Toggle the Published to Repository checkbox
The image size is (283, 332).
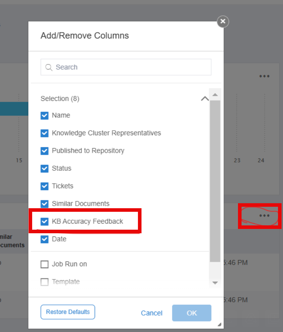point(44,151)
